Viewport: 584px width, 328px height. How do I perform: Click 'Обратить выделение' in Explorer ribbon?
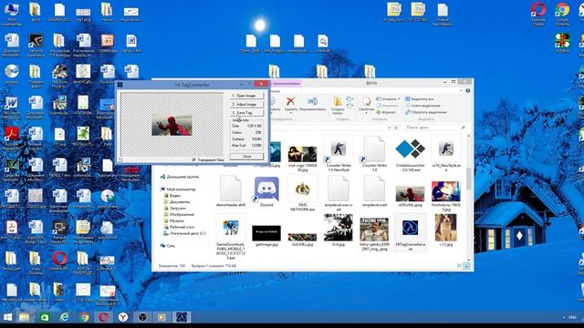[x=426, y=112]
